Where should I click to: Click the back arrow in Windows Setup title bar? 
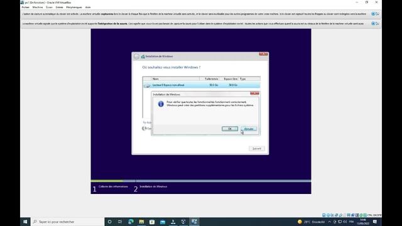pos(136,56)
